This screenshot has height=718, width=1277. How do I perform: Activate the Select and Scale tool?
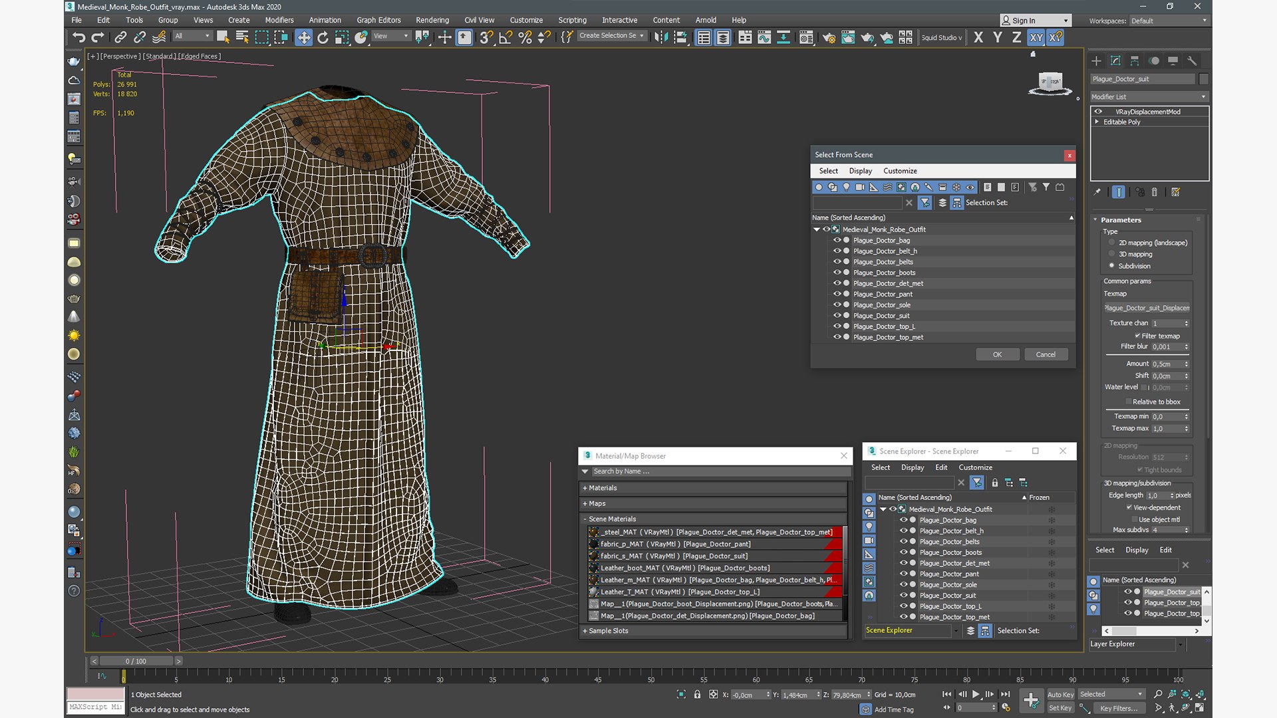[x=342, y=37]
